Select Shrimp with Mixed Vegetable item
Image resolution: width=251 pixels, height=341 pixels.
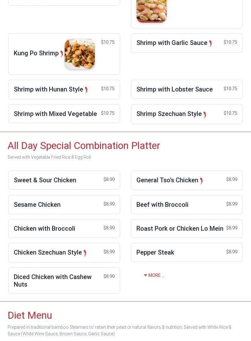pos(55,114)
